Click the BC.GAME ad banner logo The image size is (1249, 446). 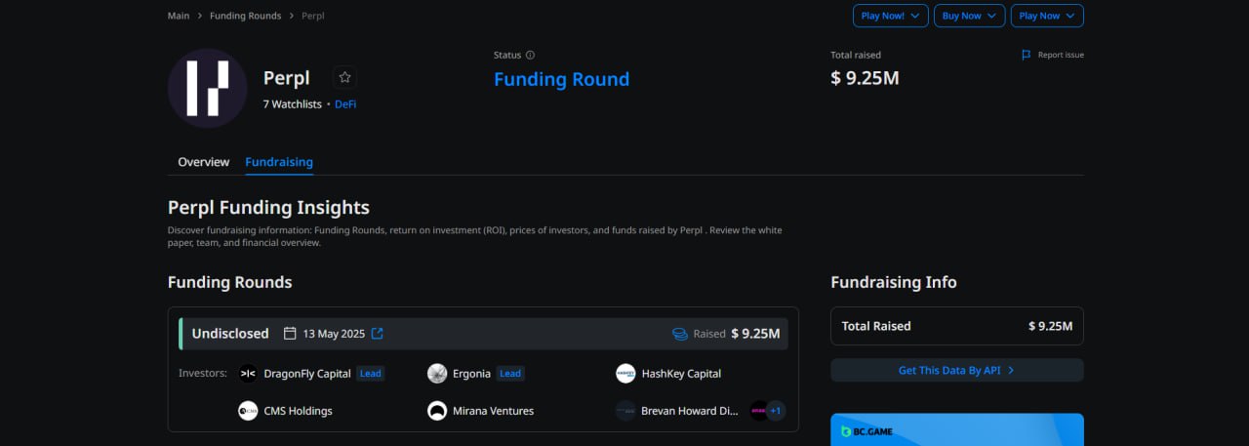(x=867, y=431)
